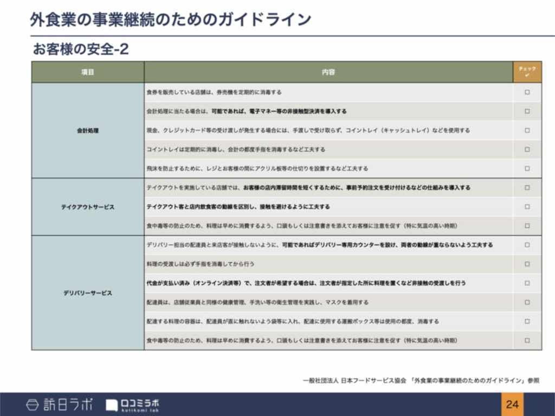Image resolution: width=555 pixels, height=416 pixels.
Task: Select text 料理の受渡しは必ず手指を消毒してから行う
Action: (201, 264)
